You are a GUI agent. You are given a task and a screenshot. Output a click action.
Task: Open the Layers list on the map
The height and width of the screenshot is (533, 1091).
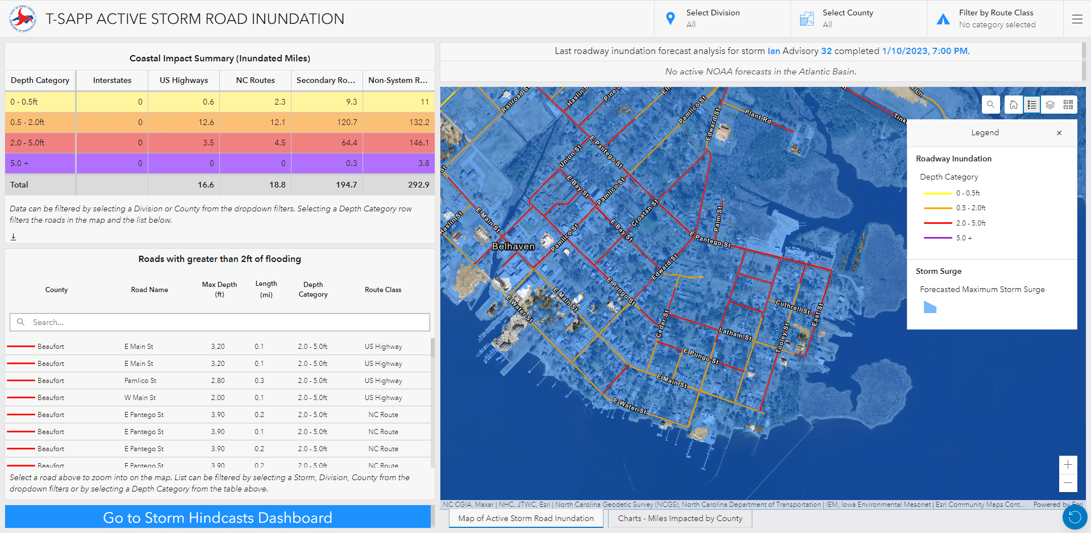[1050, 105]
